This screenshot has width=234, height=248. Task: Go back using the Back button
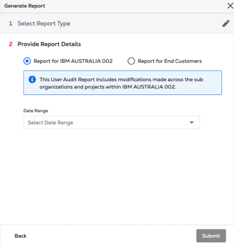[x=21, y=236]
